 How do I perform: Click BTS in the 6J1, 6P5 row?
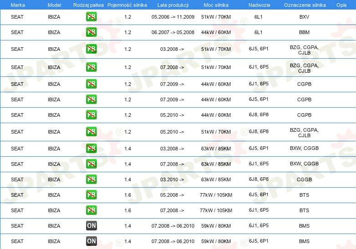click(x=304, y=210)
